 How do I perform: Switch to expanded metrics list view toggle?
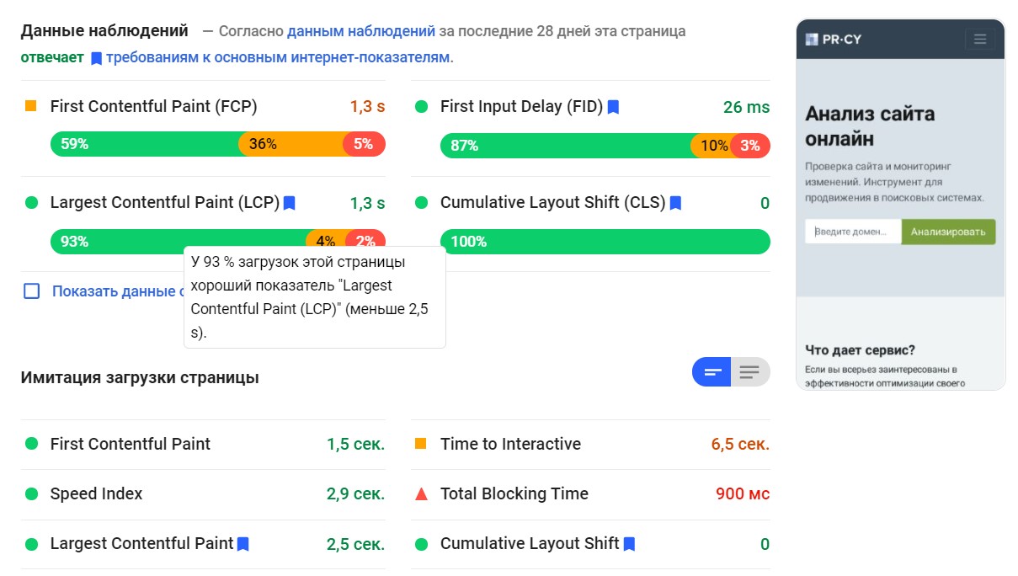point(749,372)
